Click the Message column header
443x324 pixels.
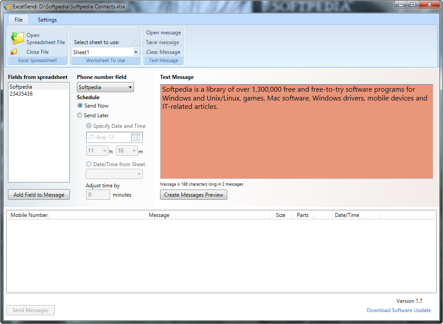coord(159,215)
